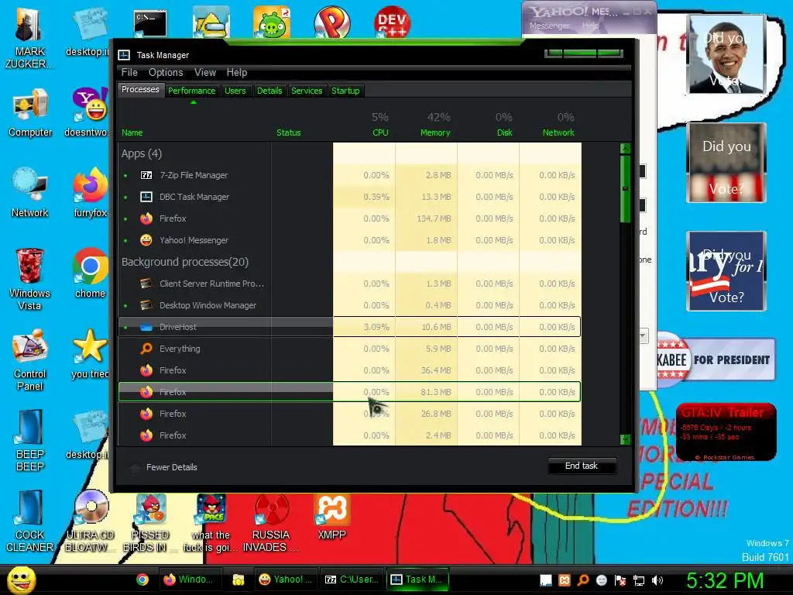
Task: Click DriveHost cloud icon in process list
Action: click(146, 328)
